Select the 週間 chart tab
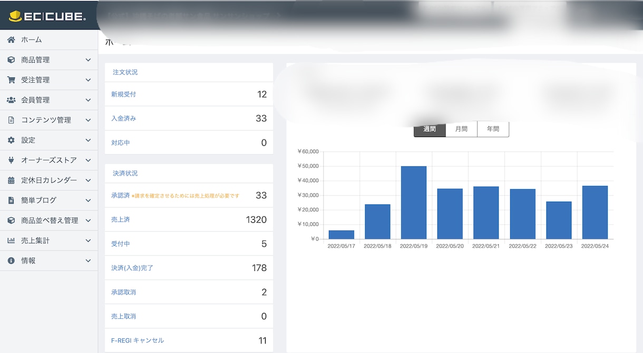Image resolution: width=643 pixels, height=353 pixels. tap(430, 129)
